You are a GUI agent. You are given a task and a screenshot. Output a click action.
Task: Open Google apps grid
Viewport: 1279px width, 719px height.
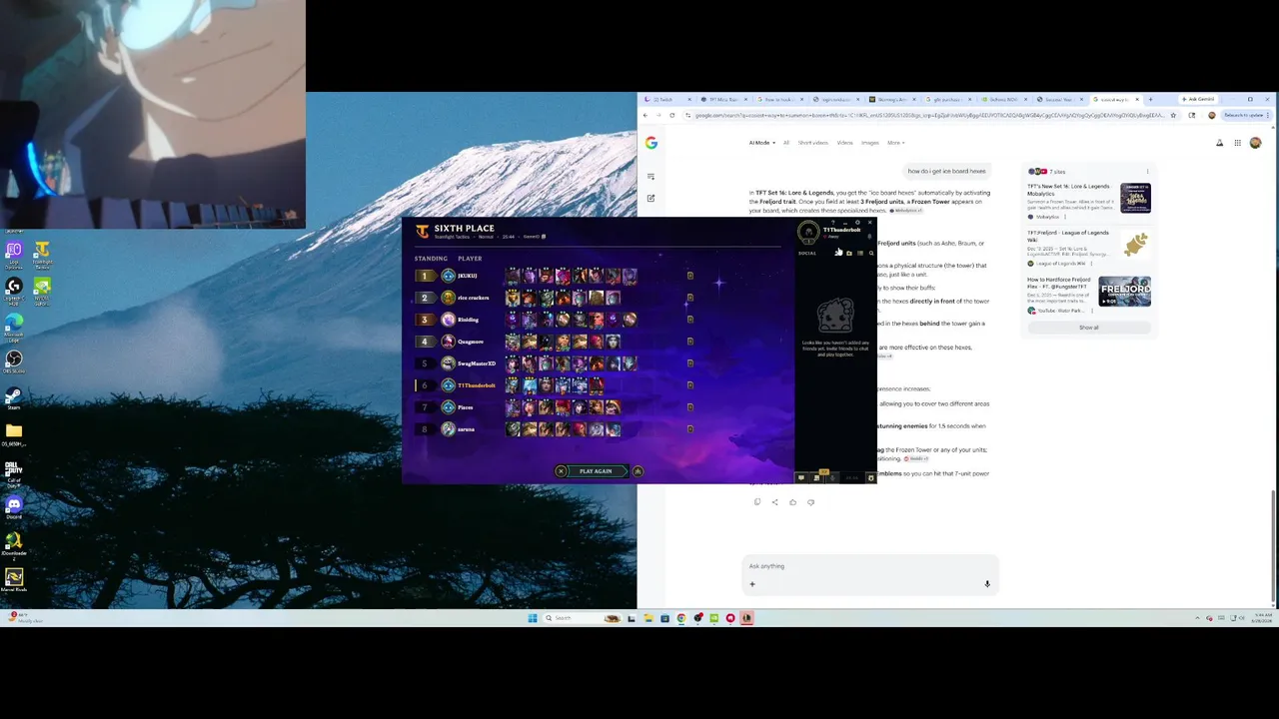coord(1237,143)
